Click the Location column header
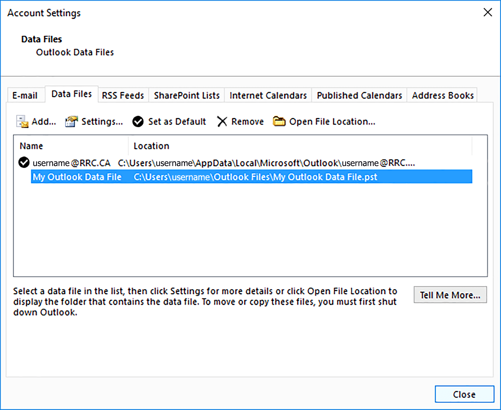 tap(151, 146)
